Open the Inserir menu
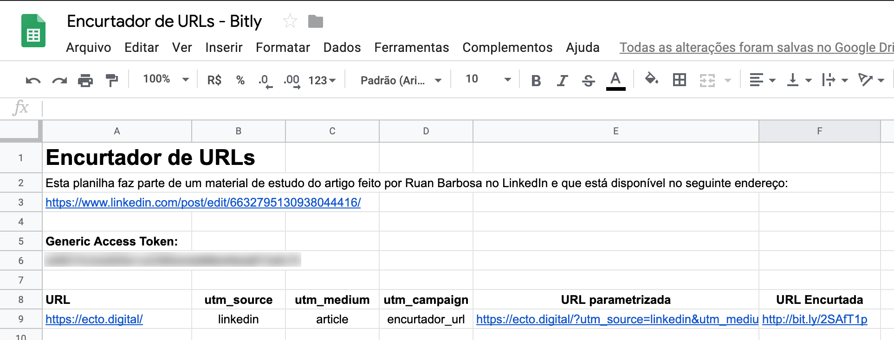The height and width of the screenshot is (340, 894). click(224, 47)
